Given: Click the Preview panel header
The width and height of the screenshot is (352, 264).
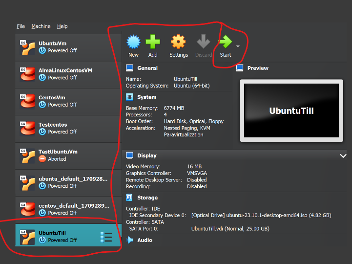Looking at the screenshot, I should (258, 68).
